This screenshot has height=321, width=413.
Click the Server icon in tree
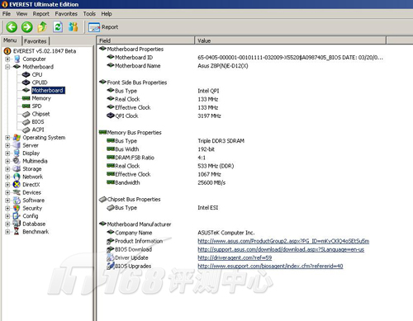pyautogui.click(x=17, y=145)
